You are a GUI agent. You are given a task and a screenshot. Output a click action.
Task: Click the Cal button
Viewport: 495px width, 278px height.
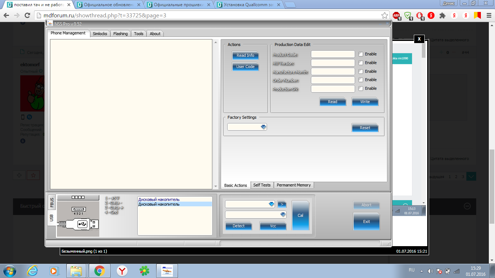click(300, 215)
